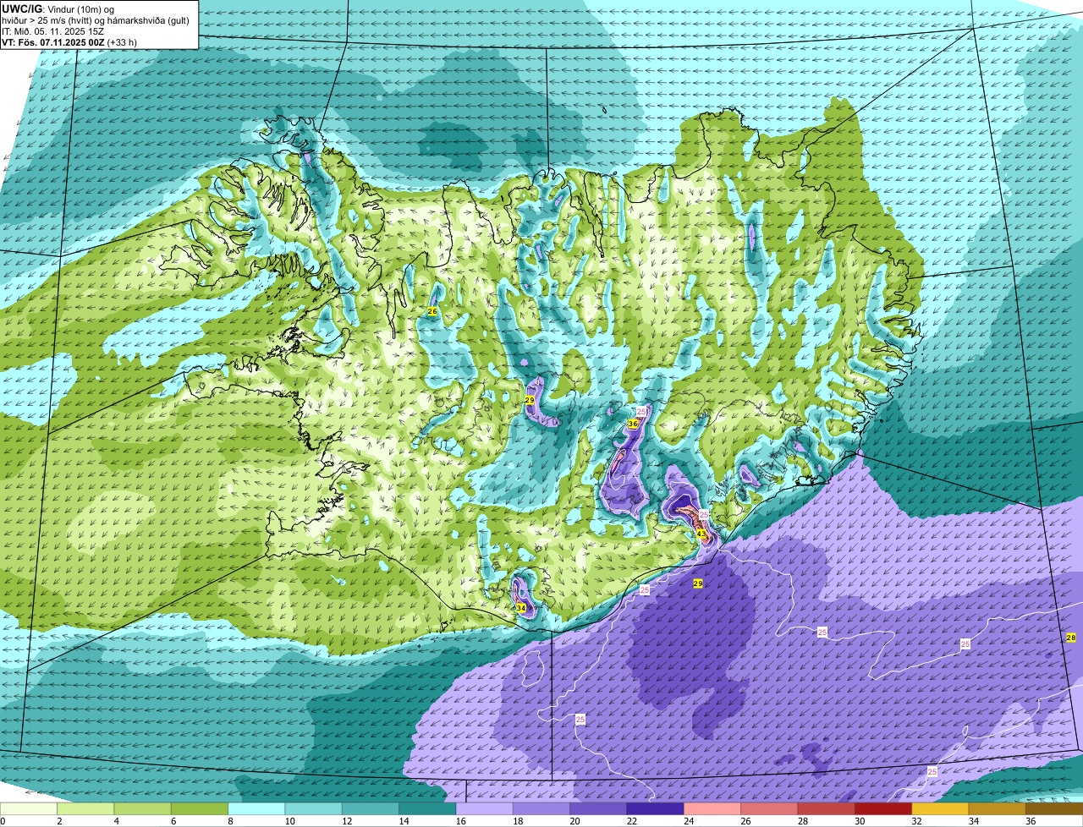This screenshot has width=1083, height=827.
Task: Click the legend tick label "32"
Action: pyautogui.click(x=916, y=821)
